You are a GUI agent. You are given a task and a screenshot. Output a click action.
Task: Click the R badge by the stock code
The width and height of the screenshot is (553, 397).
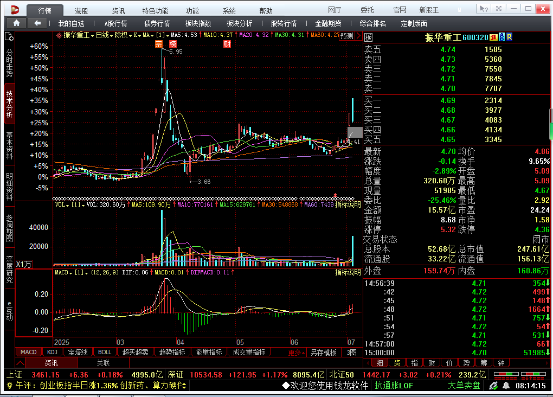[x=509, y=37]
